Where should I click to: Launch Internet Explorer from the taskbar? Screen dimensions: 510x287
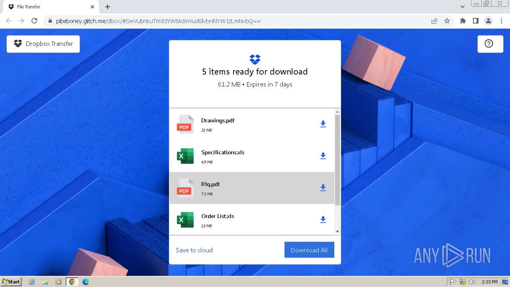[x=32, y=282]
